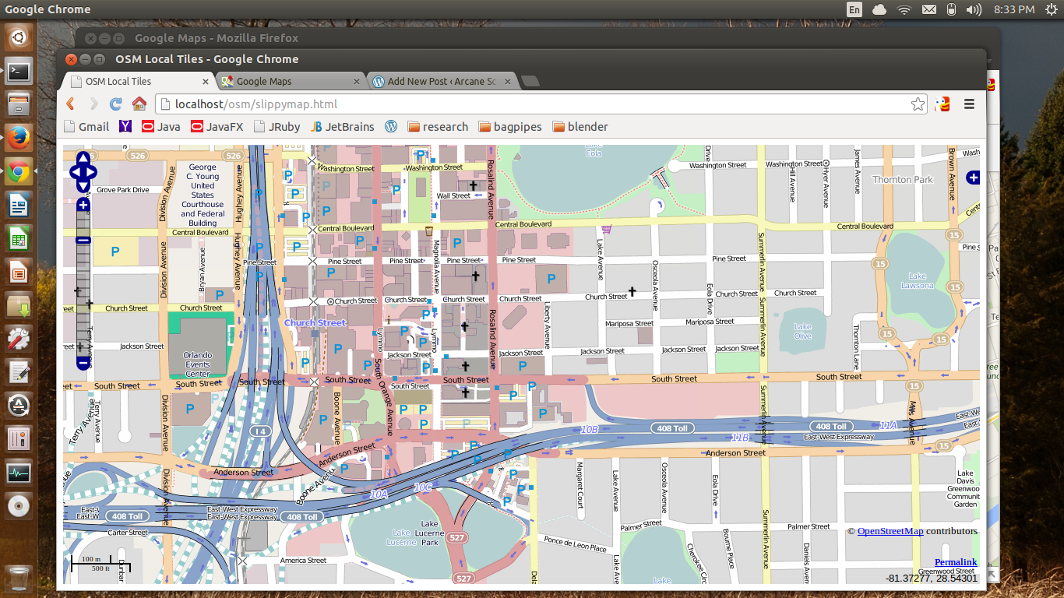
Task: Click the OpenStreetMap attribution link
Action: [890, 531]
